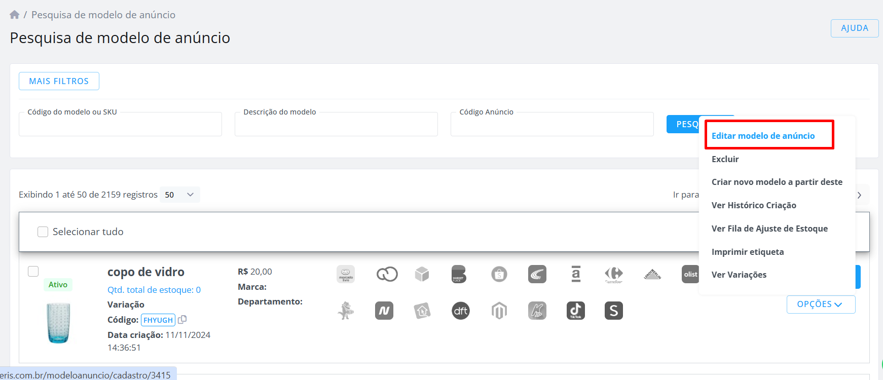Click the Leroy Merlin marketplace icon
This screenshot has height=380, width=883.
[x=652, y=274]
